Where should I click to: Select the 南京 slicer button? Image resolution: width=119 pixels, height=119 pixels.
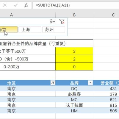point(9,29)
